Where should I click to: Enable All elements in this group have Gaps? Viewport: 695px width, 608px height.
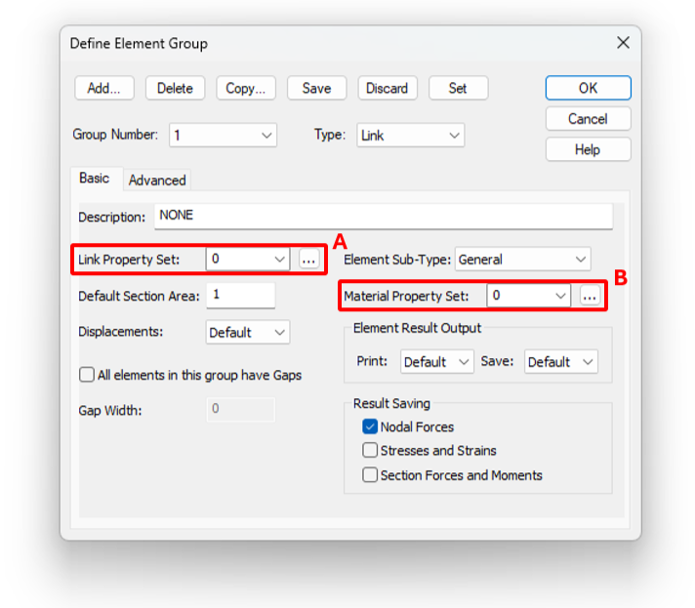(x=87, y=375)
